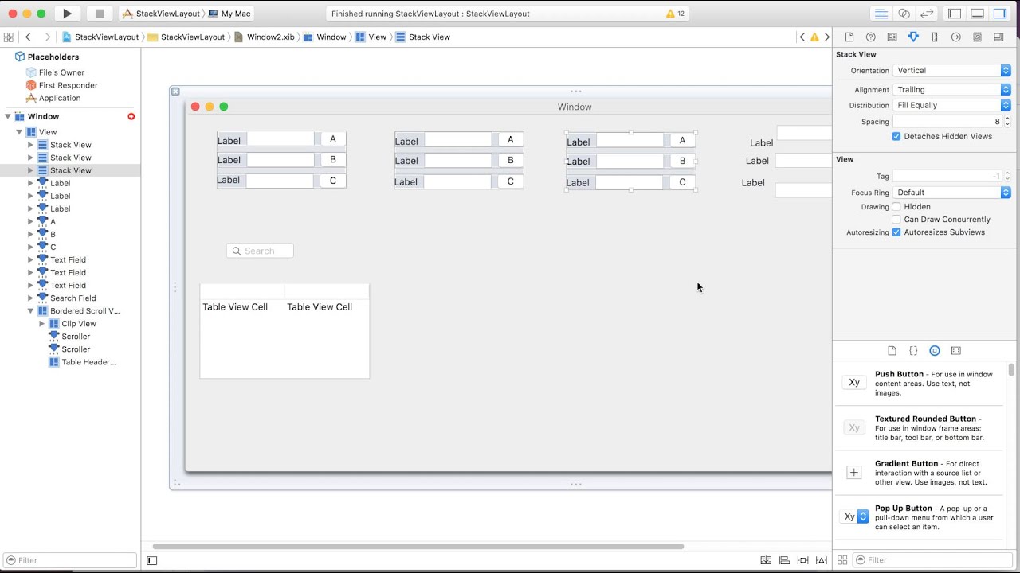
Task: Open the View Effects inspector
Action: click(x=998, y=37)
